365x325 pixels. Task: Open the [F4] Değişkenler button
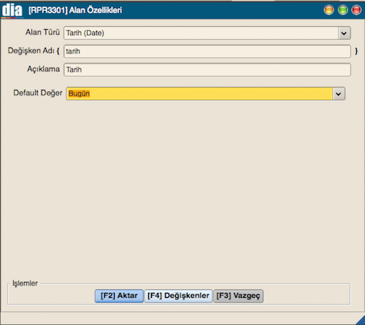point(178,296)
